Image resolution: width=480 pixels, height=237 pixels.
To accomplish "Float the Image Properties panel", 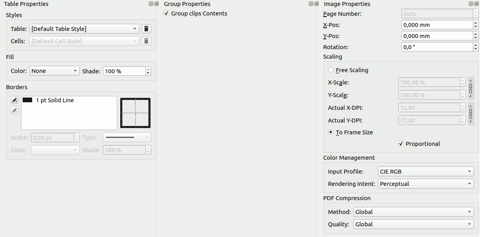I will pyautogui.click(x=471, y=4).
